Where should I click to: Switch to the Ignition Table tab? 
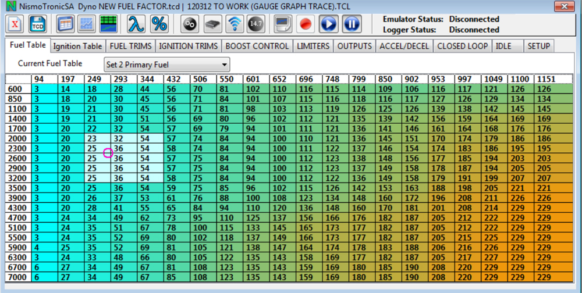[77, 46]
